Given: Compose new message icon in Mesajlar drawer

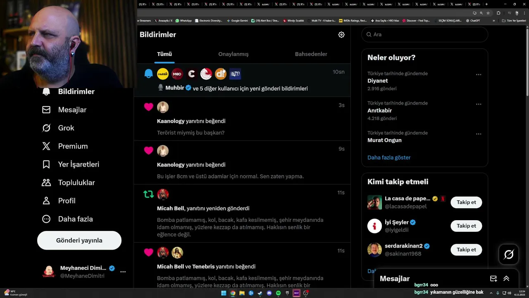Looking at the screenshot, I should pyautogui.click(x=493, y=279).
